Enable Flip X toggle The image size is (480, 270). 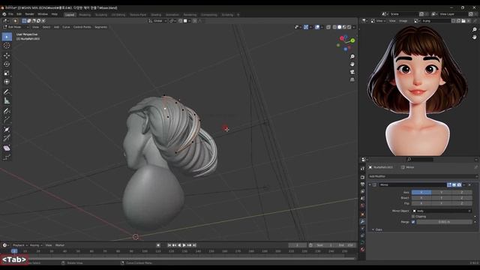[421, 203]
